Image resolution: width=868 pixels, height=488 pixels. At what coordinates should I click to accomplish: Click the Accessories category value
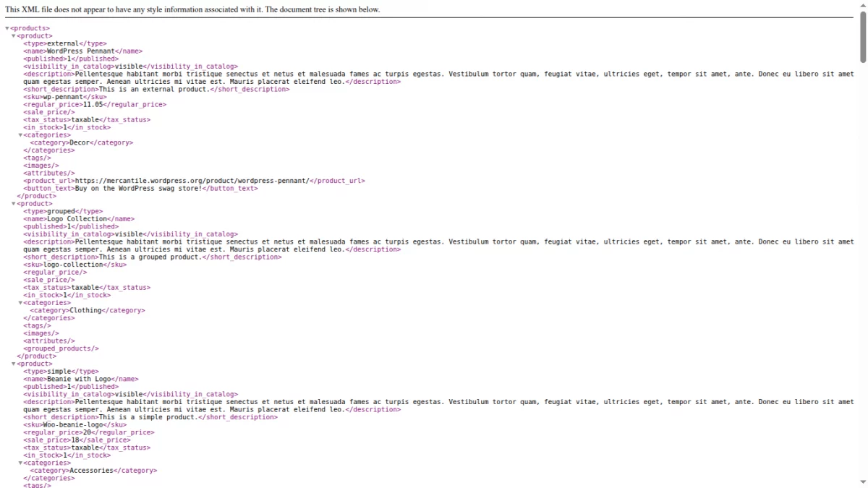click(90, 470)
